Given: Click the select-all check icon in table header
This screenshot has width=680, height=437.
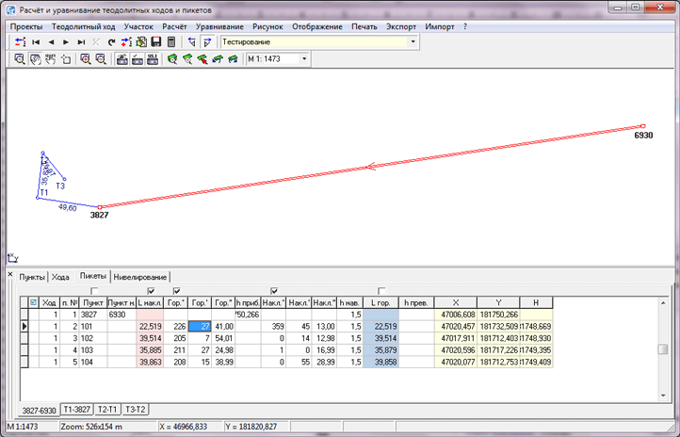Looking at the screenshot, I should (33, 302).
